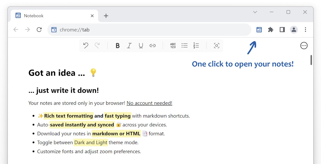Image resolution: width=321 pixels, height=164 pixels.
Task: Click the focus capture icon in the toolbar
Action: [216, 45]
